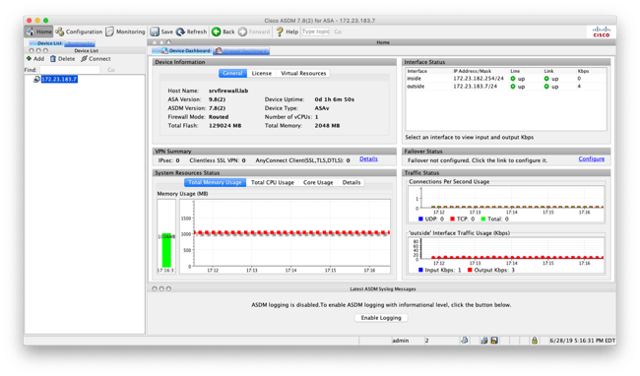Click the blue Input Kbps legend swatch
The height and width of the screenshot is (376, 640).
coord(420,270)
